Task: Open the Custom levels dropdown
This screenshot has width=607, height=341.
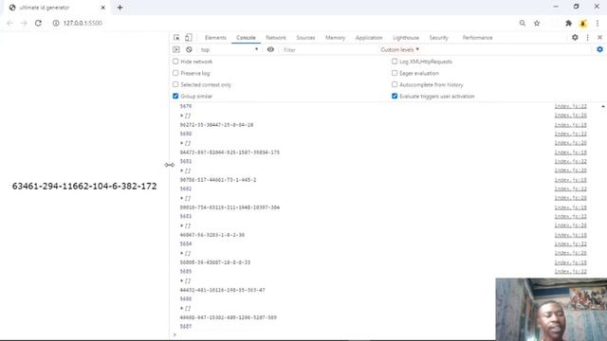Action: click(x=399, y=49)
